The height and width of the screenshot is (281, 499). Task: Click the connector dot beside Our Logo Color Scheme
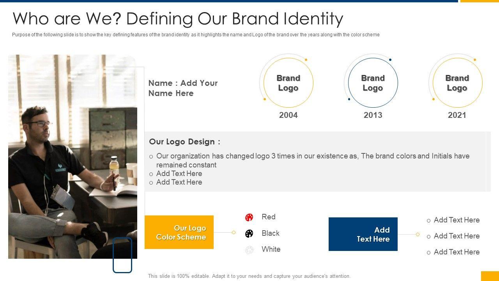coord(234,233)
